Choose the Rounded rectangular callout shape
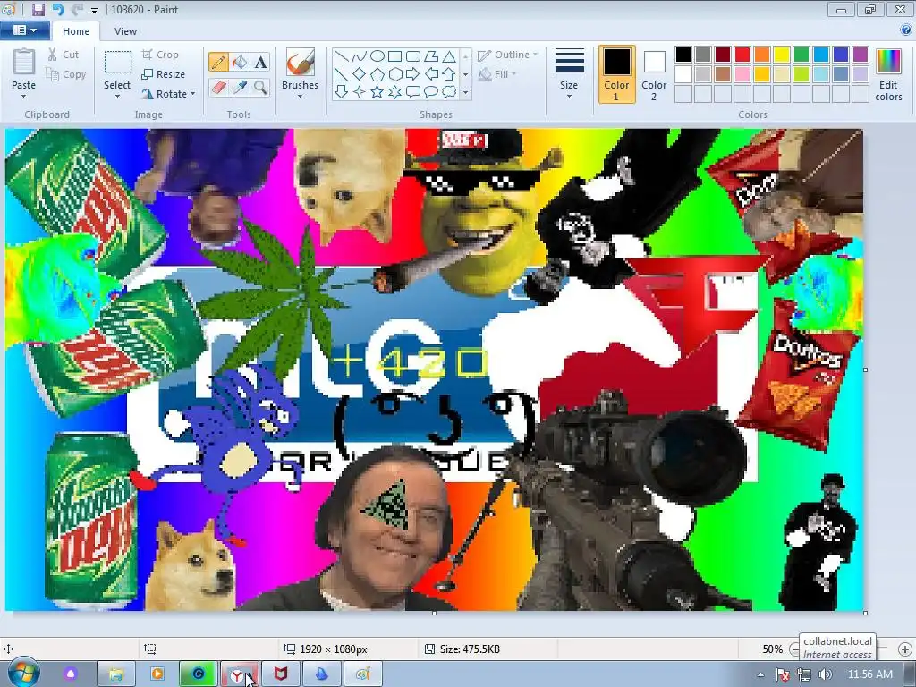The height and width of the screenshot is (687, 916). [413, 92]
